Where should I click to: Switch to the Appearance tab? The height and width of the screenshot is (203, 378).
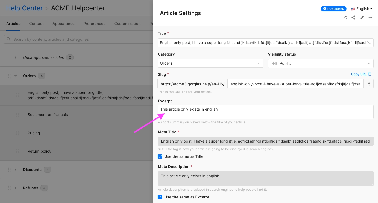pyautogui.click(x=63, y=24)
